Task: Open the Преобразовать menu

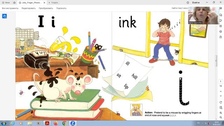Action: (x=46, y=8)
